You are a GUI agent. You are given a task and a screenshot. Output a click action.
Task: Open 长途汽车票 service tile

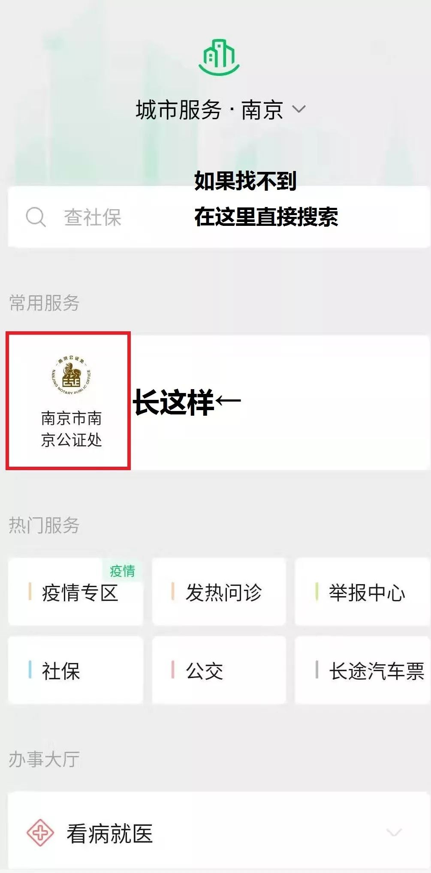click(362, 670)
